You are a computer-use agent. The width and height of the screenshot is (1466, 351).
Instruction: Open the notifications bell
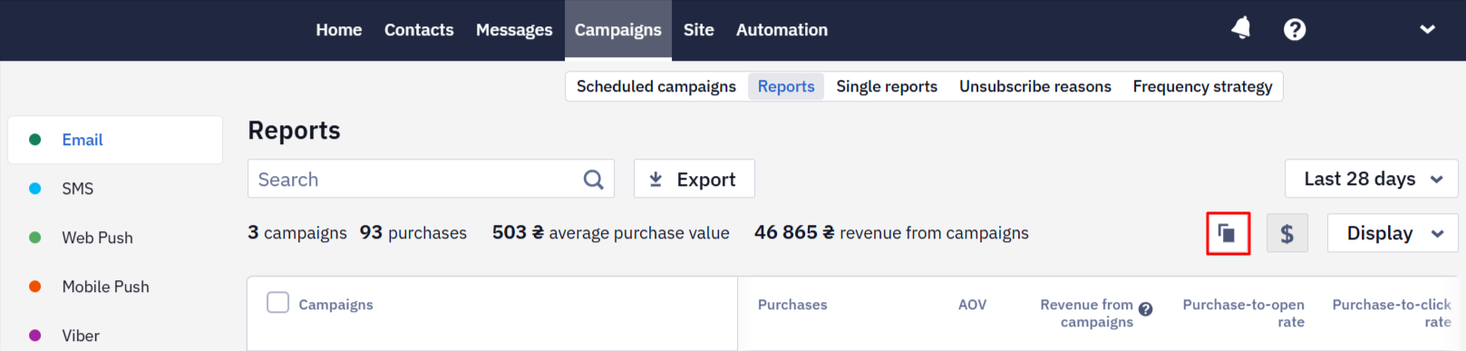click(x=1241, y=29)
